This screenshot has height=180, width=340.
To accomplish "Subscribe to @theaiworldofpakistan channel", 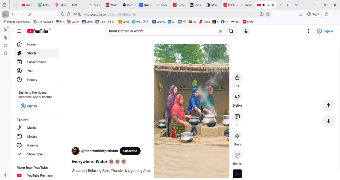I will (x=130, y=151).
